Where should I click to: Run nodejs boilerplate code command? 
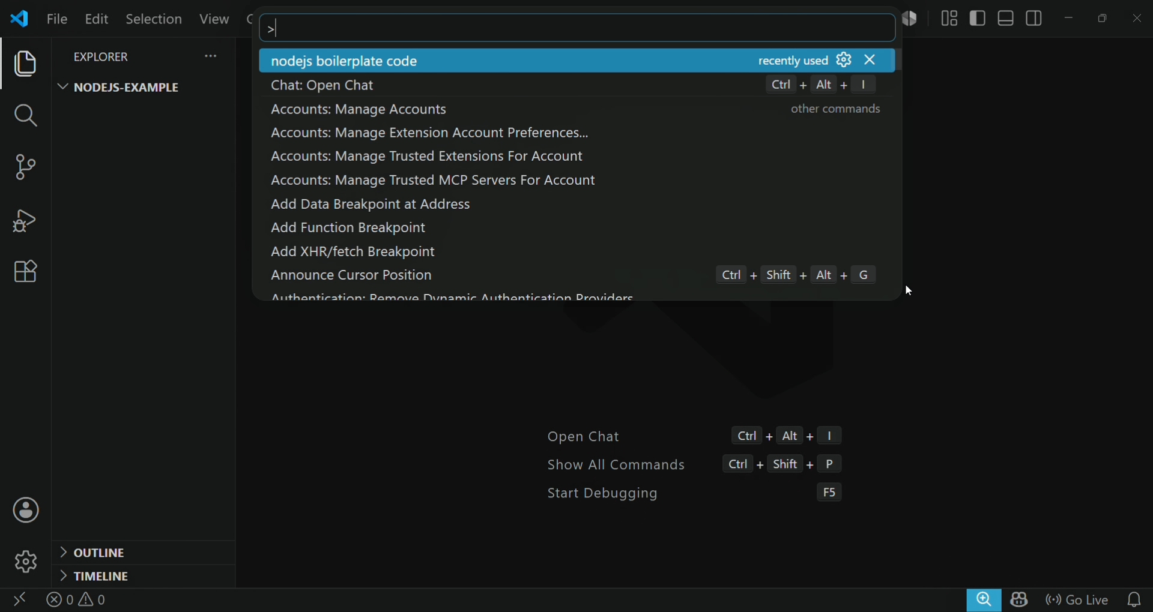point(577,61)
